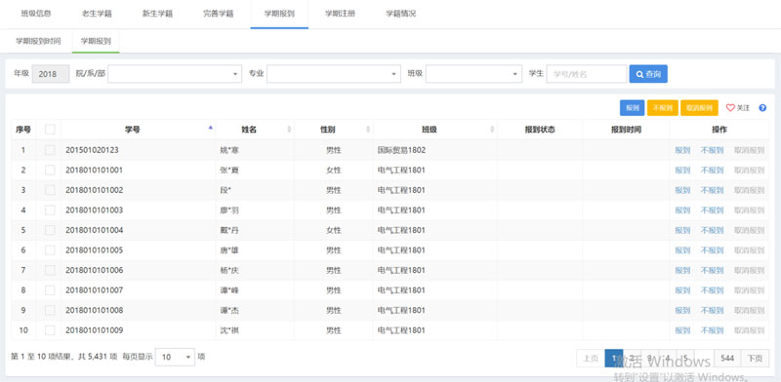This screenshot has height=382, width=781.
Task: Focus the 学生 学号/姓名 search field
Action: click(x=587, y=74)
